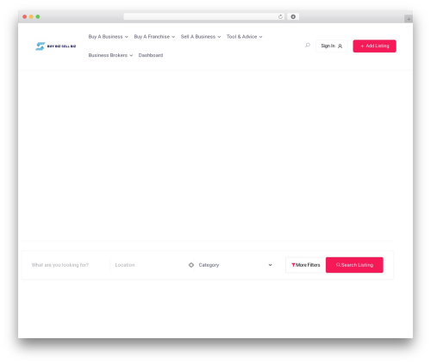431x364 pixels.
Task: Click the location crosshair icon
Action: pos(191,265)
